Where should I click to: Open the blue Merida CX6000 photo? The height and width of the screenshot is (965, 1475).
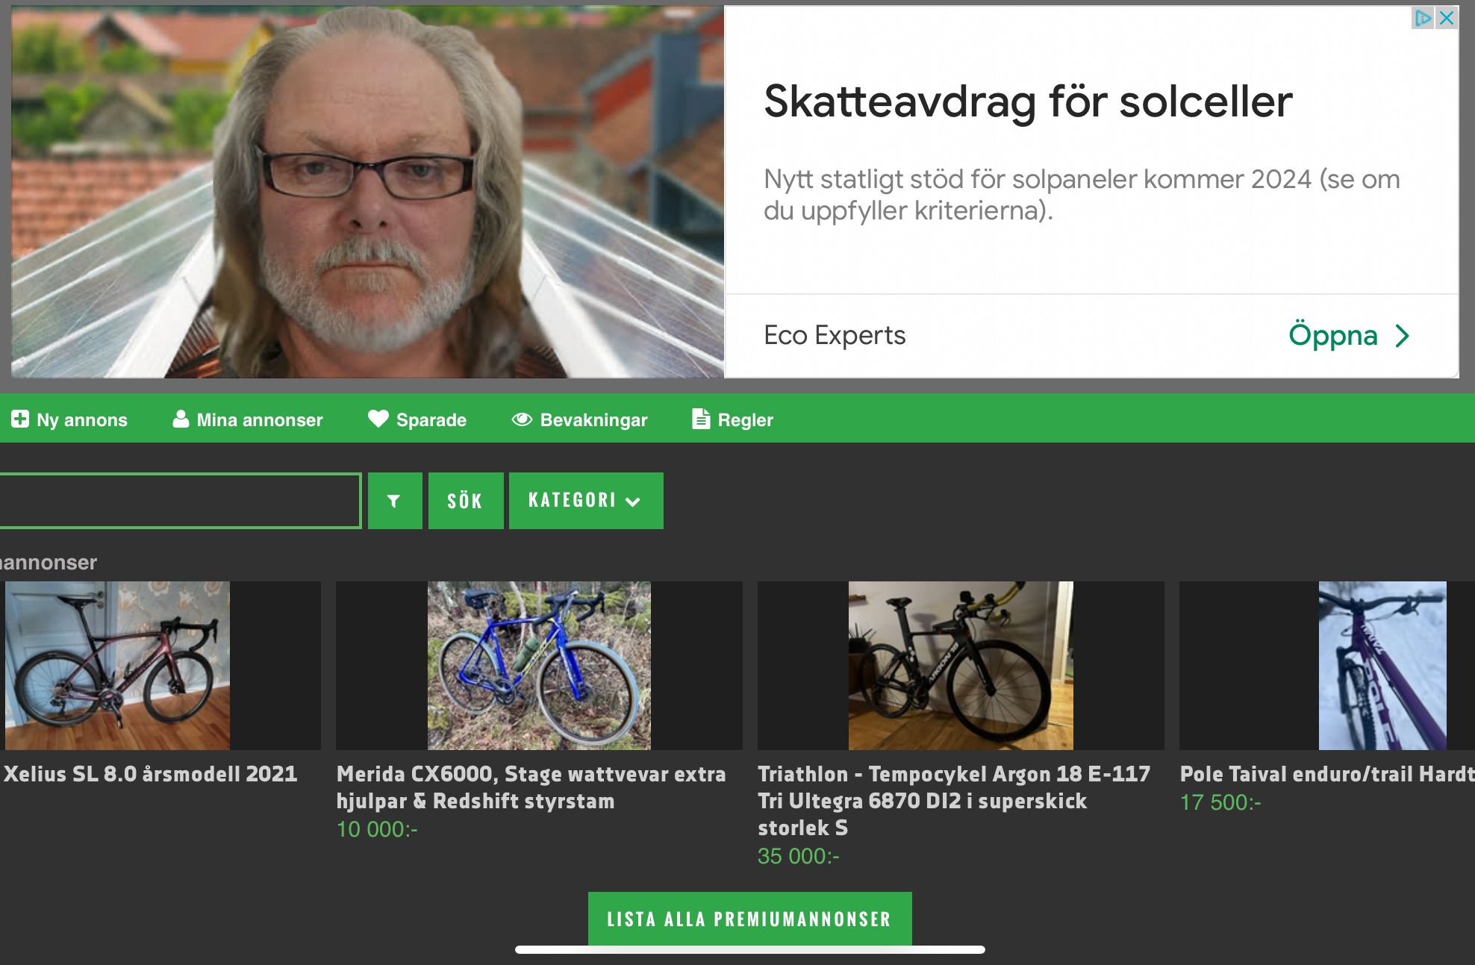539,666
